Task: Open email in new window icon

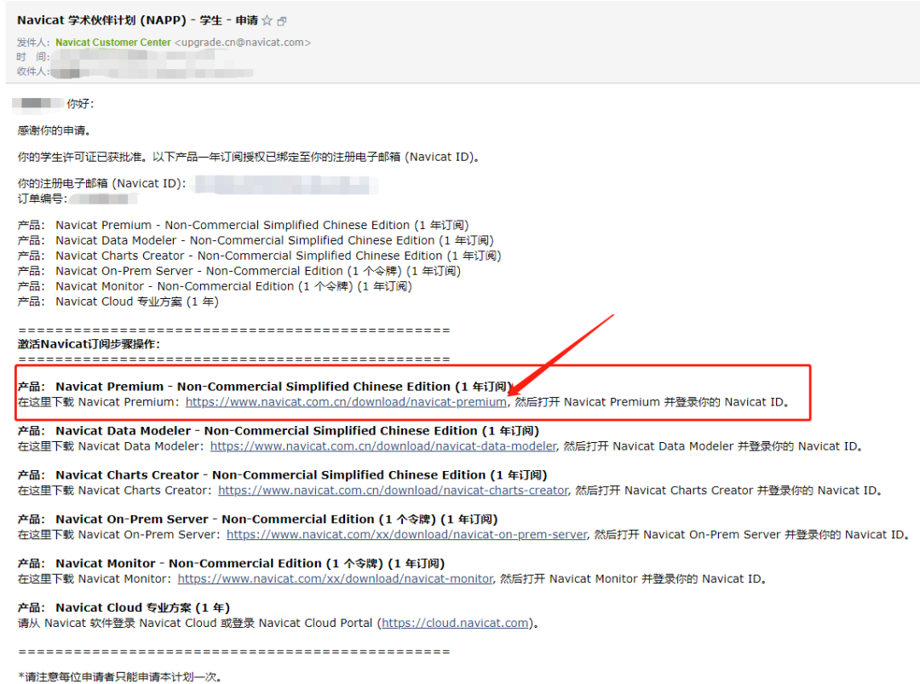Action: tap(282, 21)
